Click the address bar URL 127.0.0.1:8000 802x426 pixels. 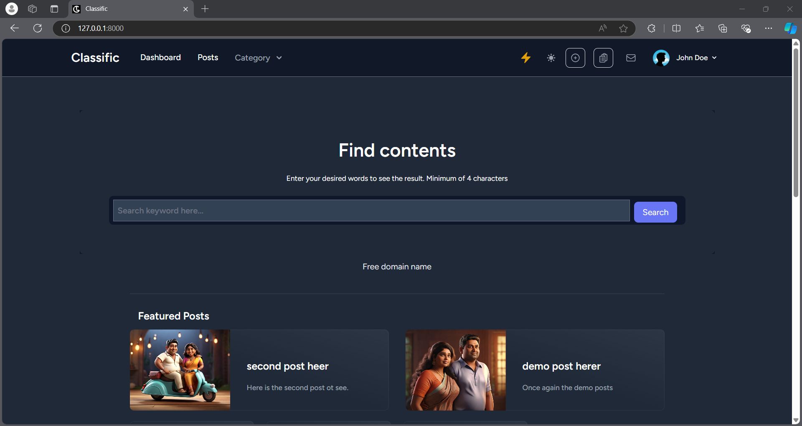click(101, 28)
